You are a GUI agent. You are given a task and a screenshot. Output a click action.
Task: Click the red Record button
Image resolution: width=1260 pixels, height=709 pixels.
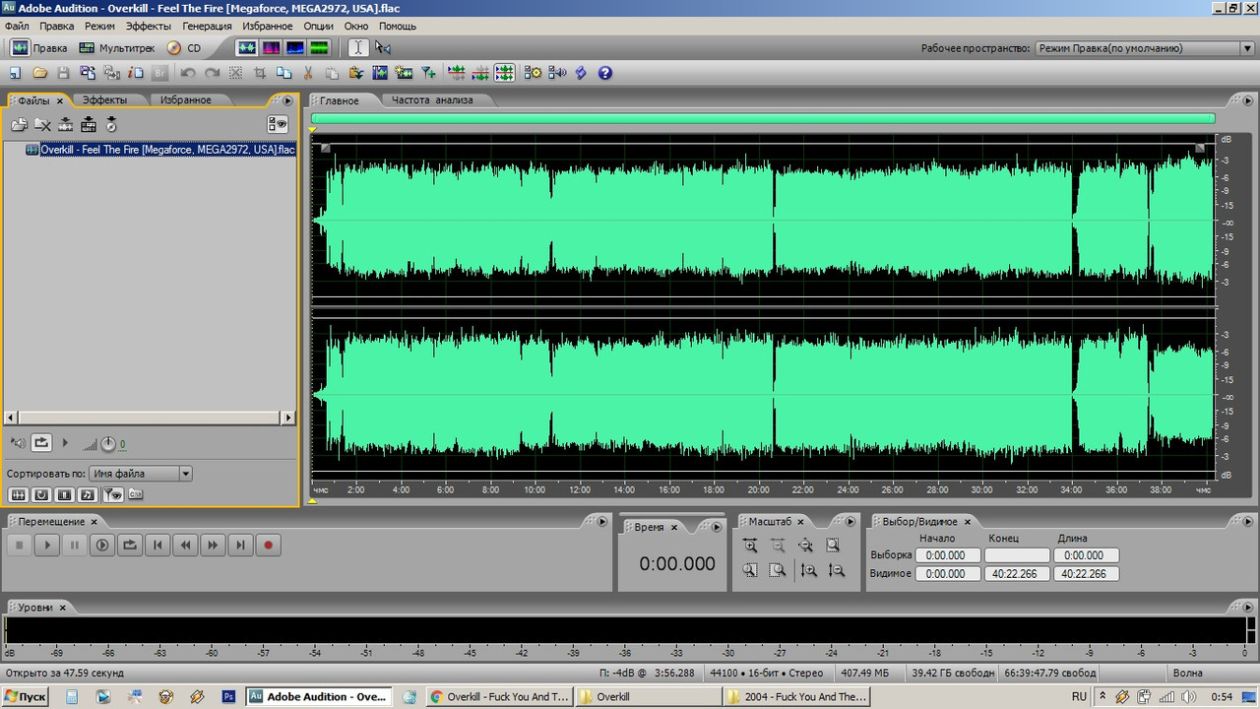coord(268,545)
